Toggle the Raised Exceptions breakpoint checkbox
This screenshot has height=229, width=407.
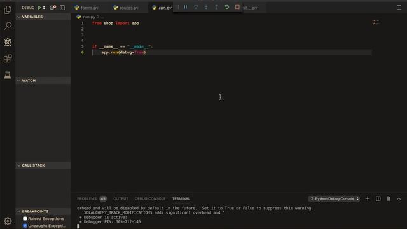25,219
